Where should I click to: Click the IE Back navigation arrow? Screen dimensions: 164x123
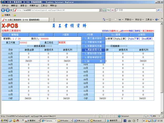[3, 10]
